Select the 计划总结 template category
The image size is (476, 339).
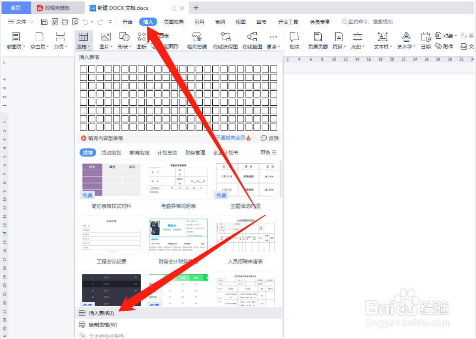tap(167, 152)
